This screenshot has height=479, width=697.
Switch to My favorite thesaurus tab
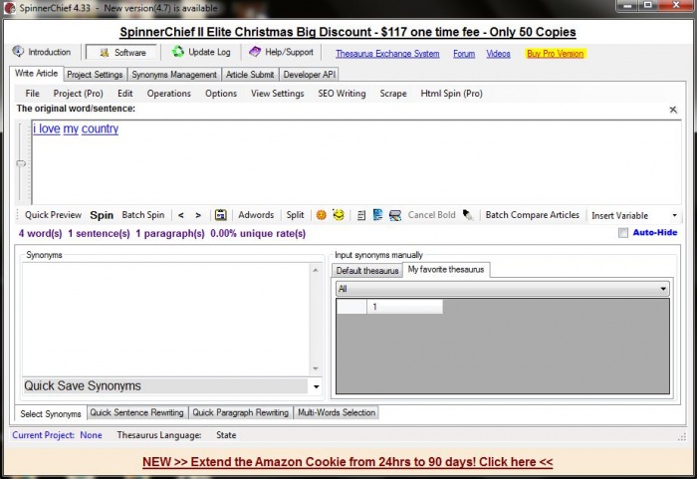point(446,270)
